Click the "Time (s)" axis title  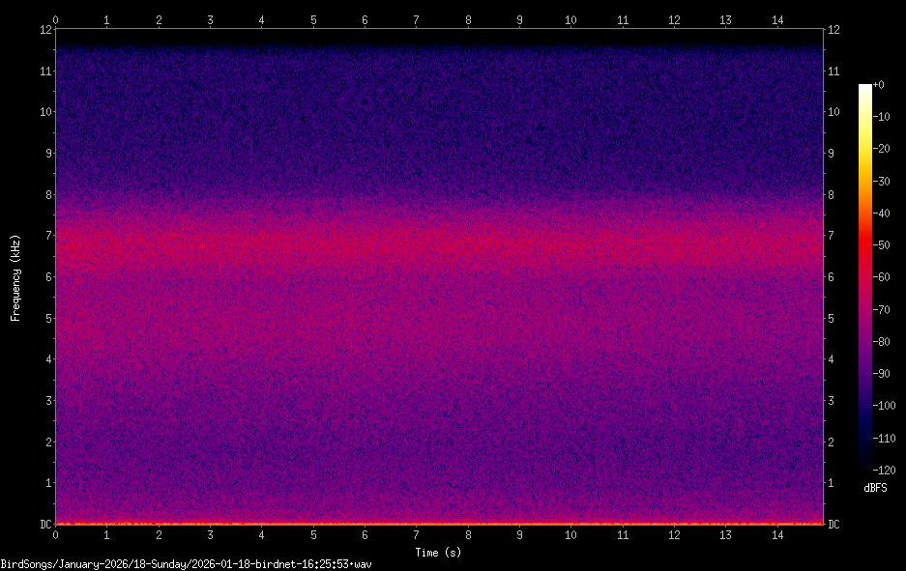439,553
